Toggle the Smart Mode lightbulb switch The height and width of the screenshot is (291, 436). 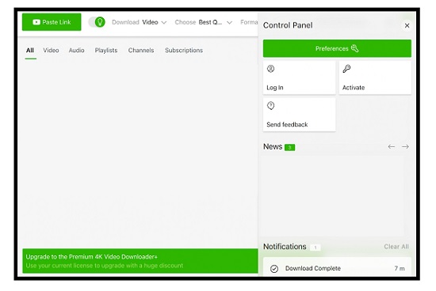(97, 22)
